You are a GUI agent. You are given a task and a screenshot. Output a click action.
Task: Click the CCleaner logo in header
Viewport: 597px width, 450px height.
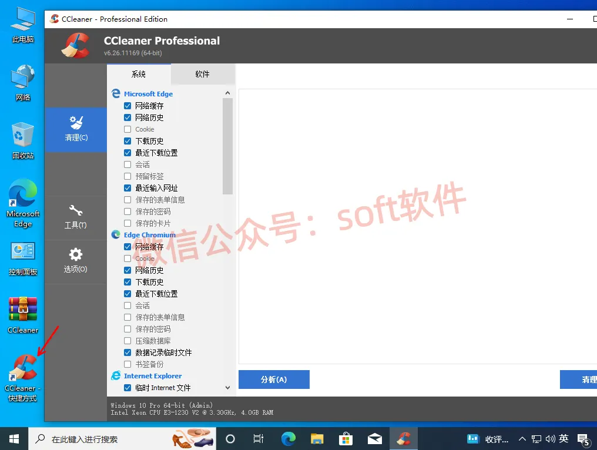tap(75, 46)
